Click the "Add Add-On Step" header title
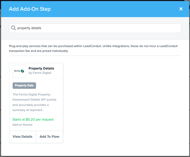The image size is (190, 157). pyautogui.click(x=30, y=9)
